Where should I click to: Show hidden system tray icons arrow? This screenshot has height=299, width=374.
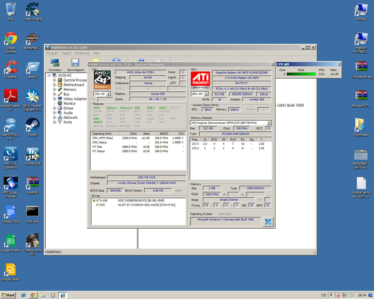331,295
